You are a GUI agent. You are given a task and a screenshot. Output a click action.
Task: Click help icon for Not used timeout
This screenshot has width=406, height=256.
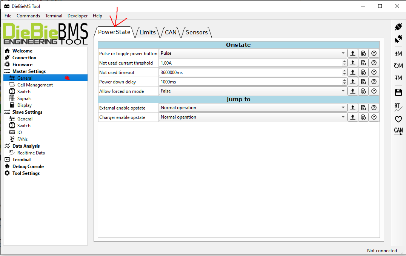click(374, 72)
